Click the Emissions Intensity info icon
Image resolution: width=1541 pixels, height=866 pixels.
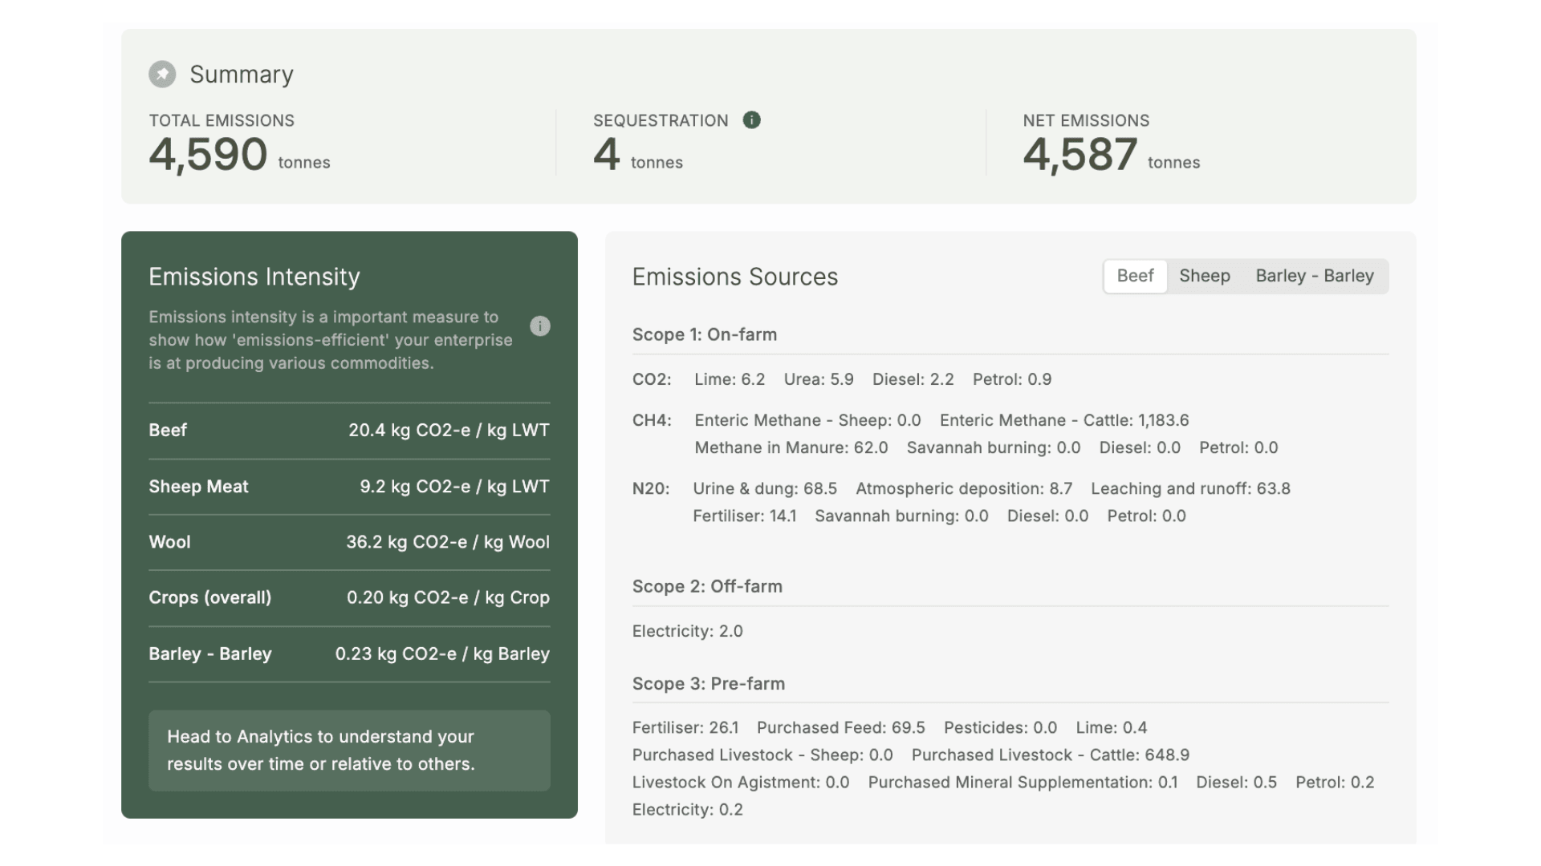click(x=540, y=326)
